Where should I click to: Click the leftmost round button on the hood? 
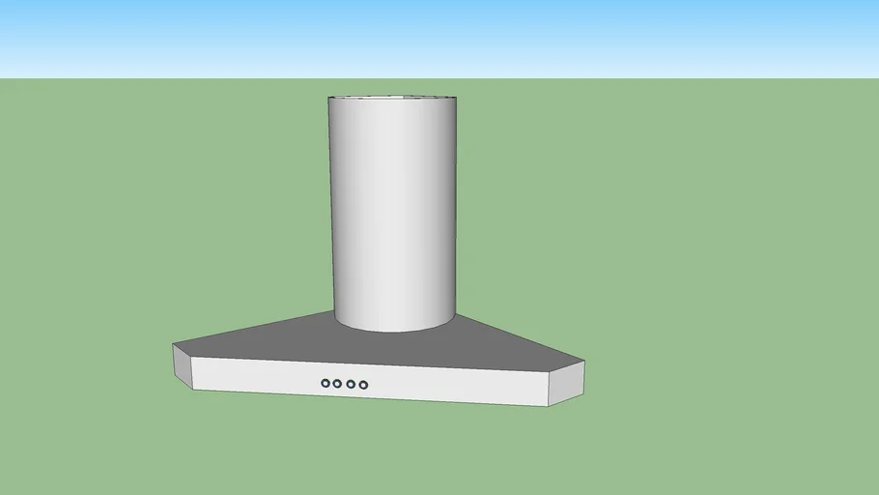(x=326, y=383)
